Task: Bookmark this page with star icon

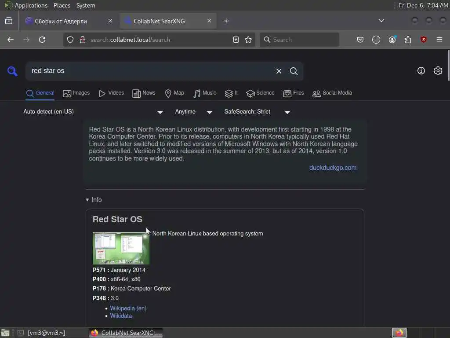Action: click(249, 40)
